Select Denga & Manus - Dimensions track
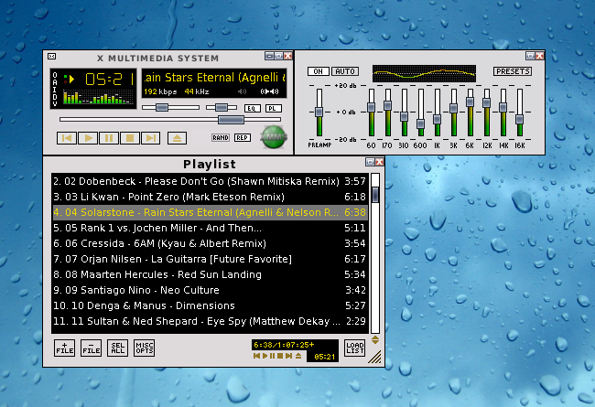595x407 pixels. (210, 305)
